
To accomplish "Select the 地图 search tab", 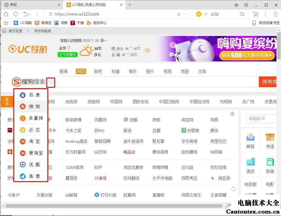I will tap(185, 71).
